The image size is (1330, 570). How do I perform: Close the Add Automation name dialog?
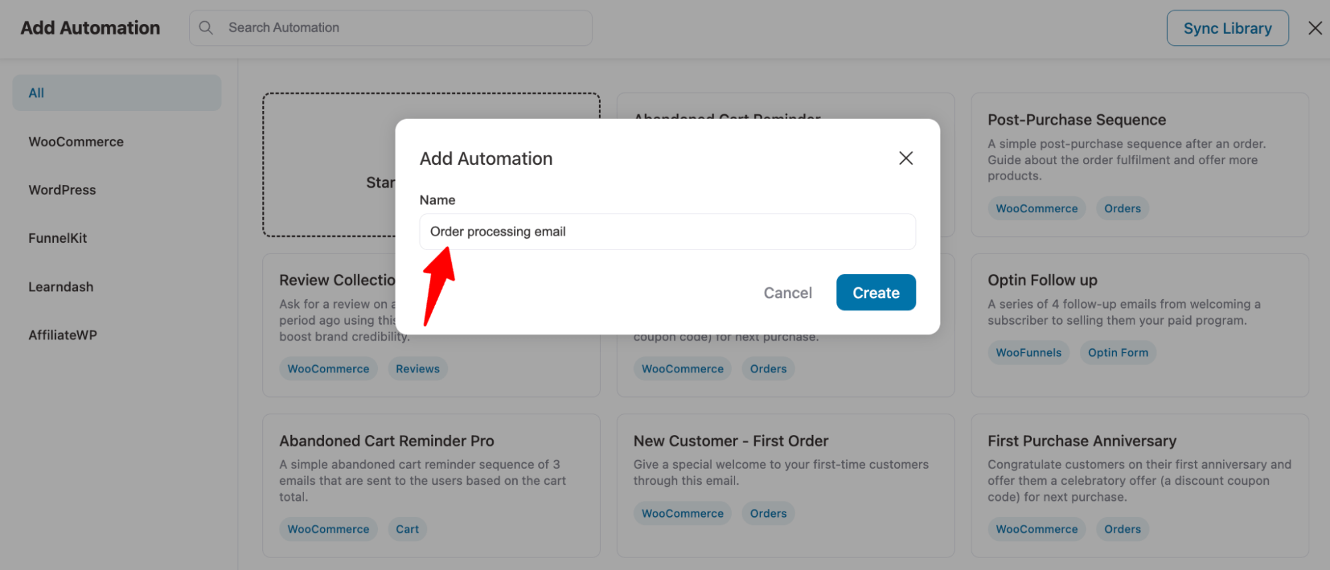coord(906,158)
